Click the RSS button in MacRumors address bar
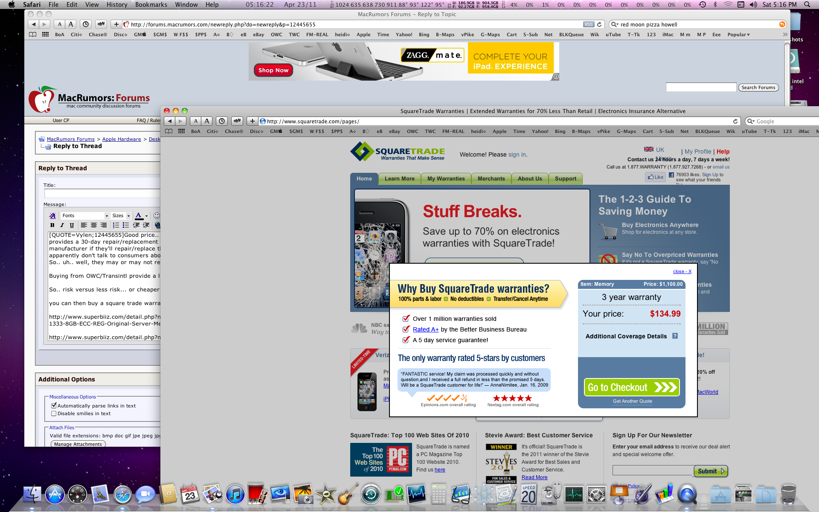 tap(589, 24)
